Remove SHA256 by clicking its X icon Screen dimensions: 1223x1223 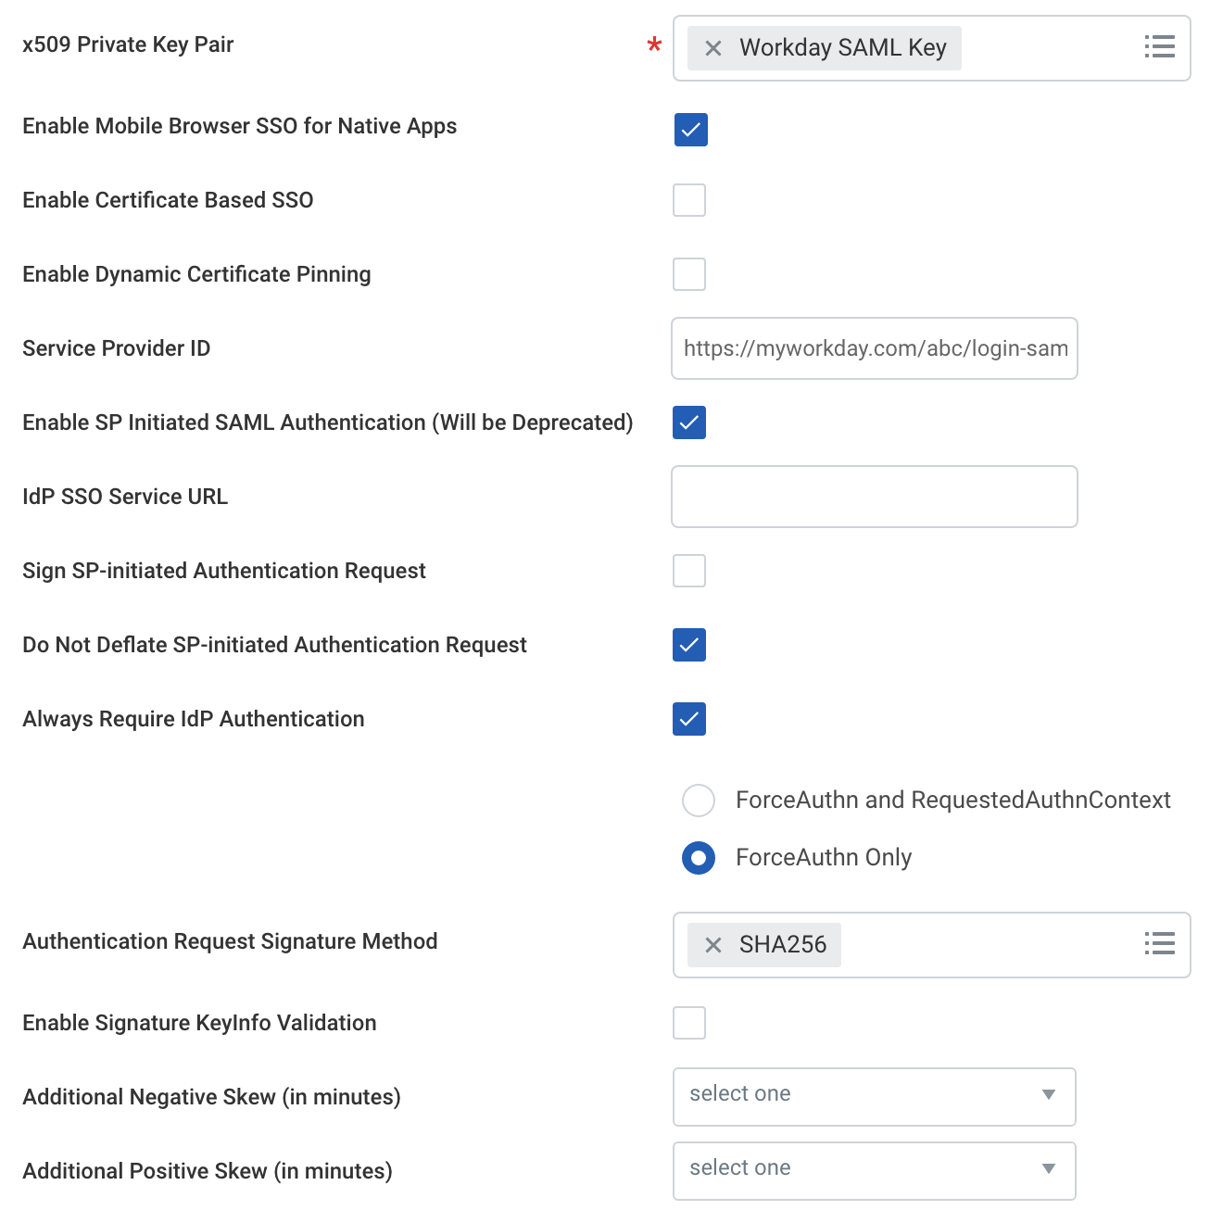[x=712, y=945]
